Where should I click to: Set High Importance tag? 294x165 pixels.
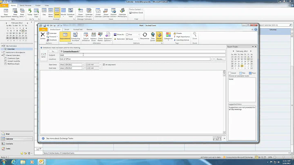point(181,37)
